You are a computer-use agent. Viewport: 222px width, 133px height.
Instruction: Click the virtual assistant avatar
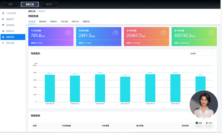pos(204,105)
